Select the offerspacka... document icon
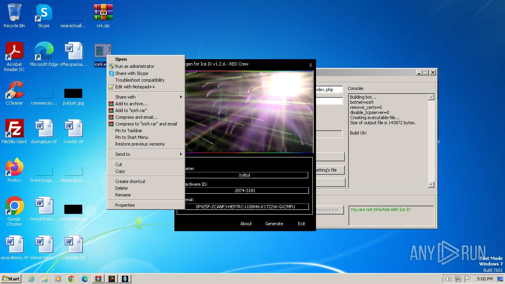 tap(73, 54)
